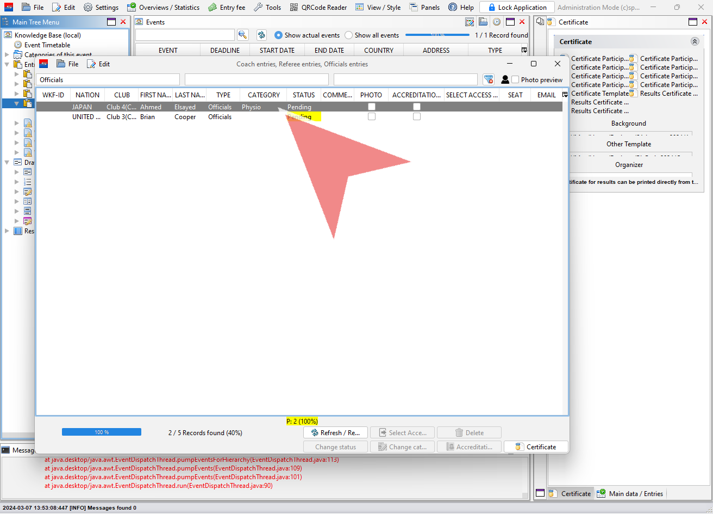Collapse the Certificate section chevron
713x514 pixels.
coord(695,41)
